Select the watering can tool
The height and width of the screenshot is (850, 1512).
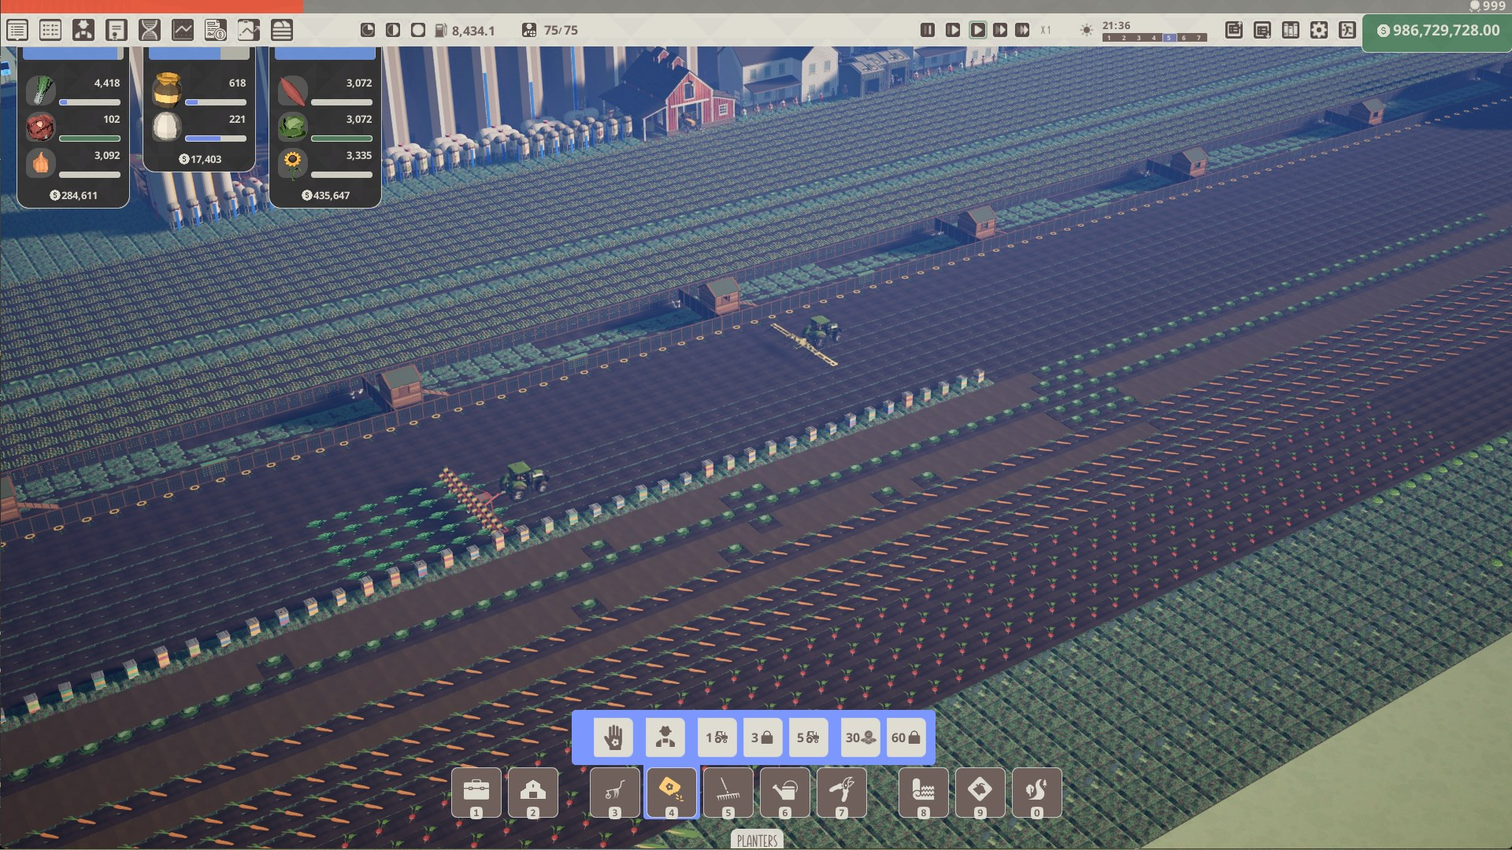click(x=784, y=791)
